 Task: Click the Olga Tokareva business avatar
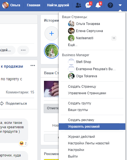[x=71, y=76]
